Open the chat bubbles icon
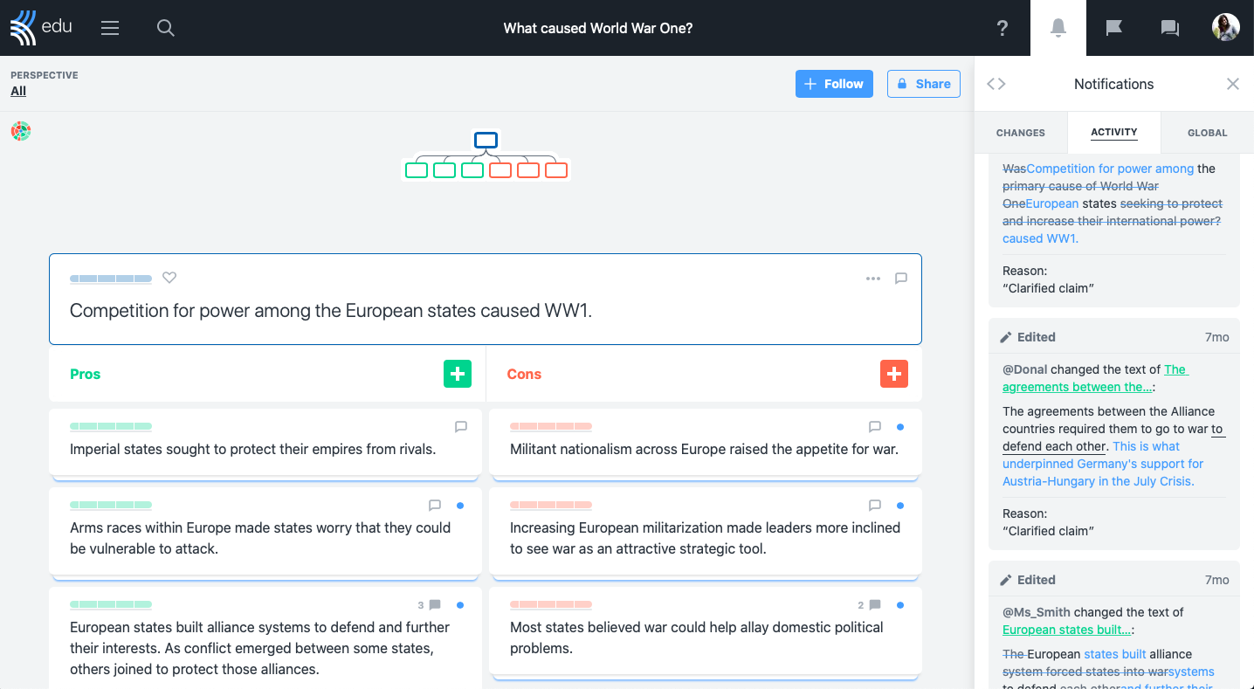Screen dimensions: 1254x689 [x=1170, y=28]
